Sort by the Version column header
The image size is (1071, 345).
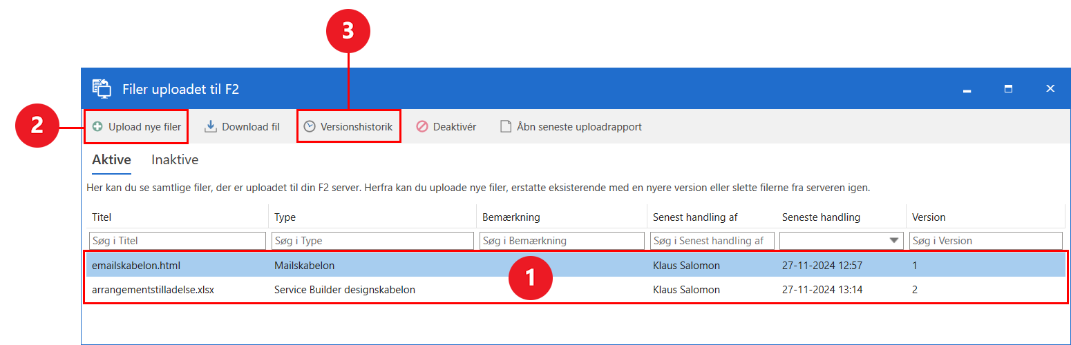click(x=929, y=217)
